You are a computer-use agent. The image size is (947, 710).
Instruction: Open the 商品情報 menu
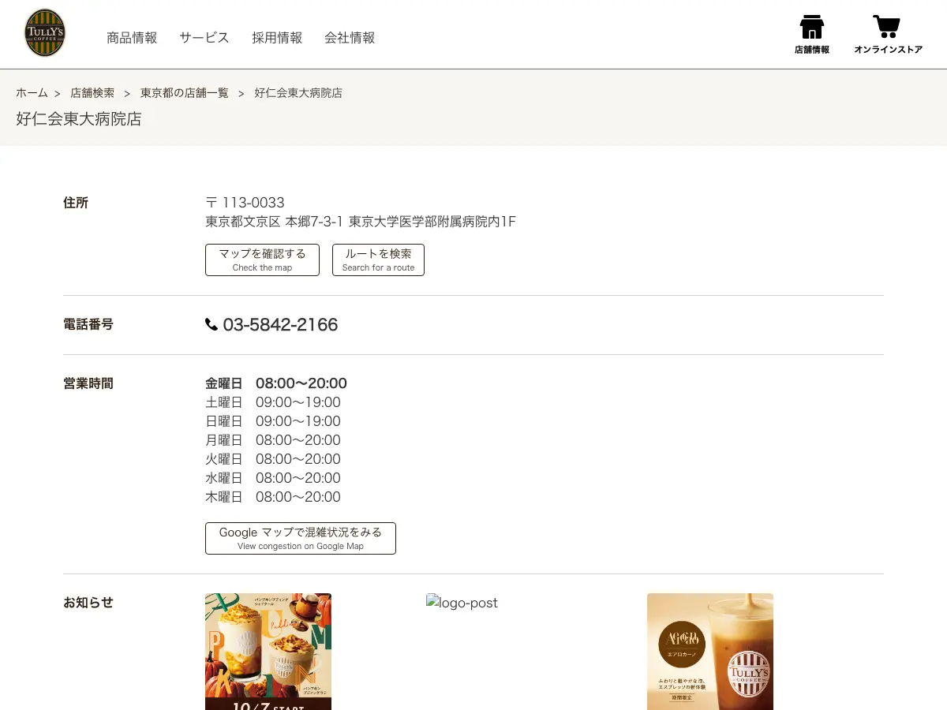click(132, 38)
